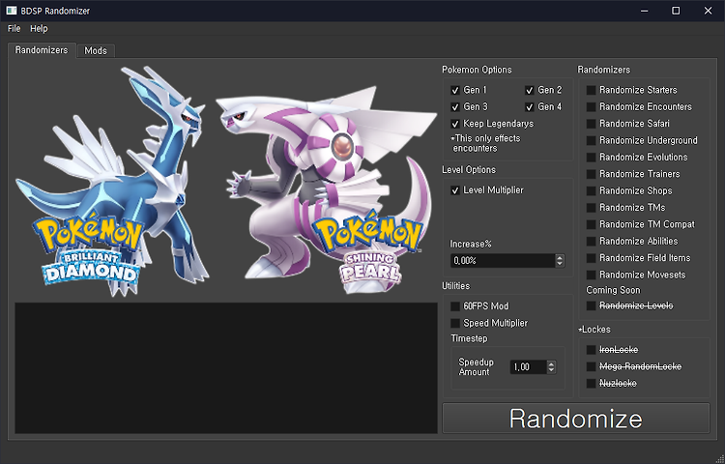Click the 'Utilities' heading
This screenshot has width=725, height=464.
pyautogui.click(x=456, y=286)
